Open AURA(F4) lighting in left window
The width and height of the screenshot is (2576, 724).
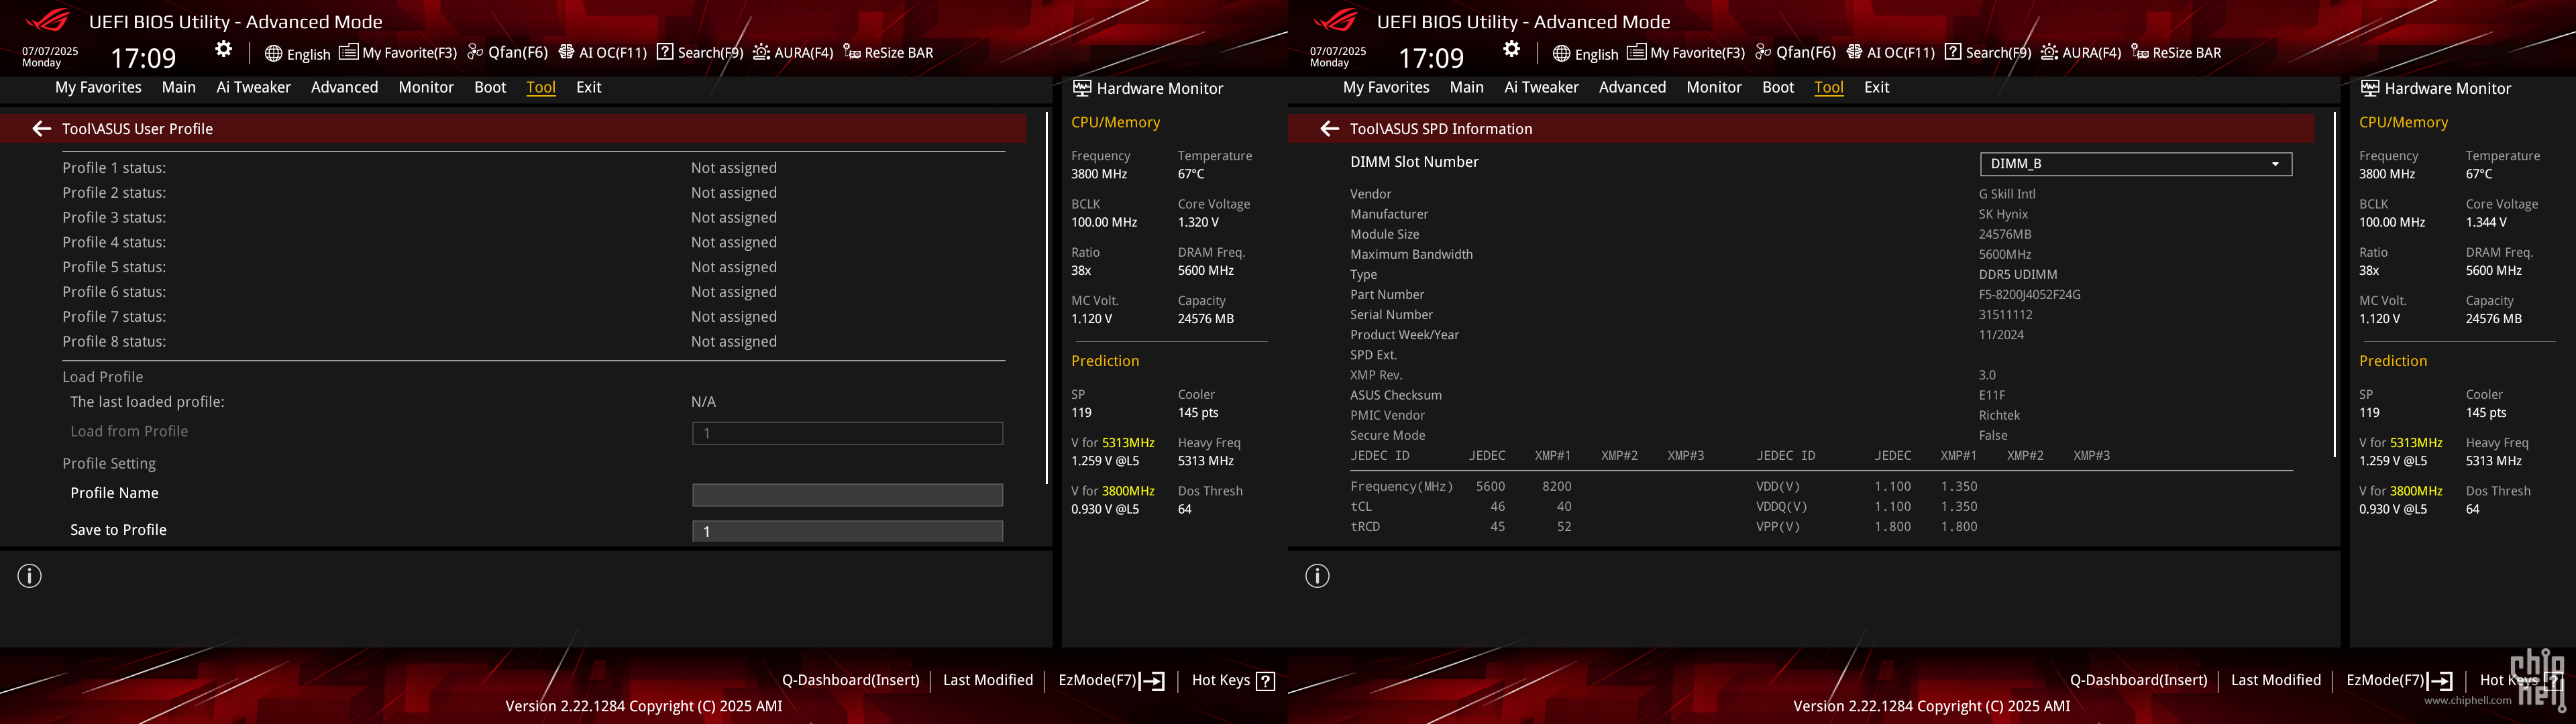(793, 53)
